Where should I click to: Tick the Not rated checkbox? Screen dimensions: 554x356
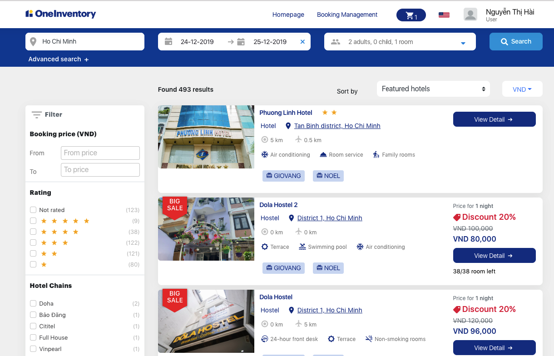pos(33,210)
